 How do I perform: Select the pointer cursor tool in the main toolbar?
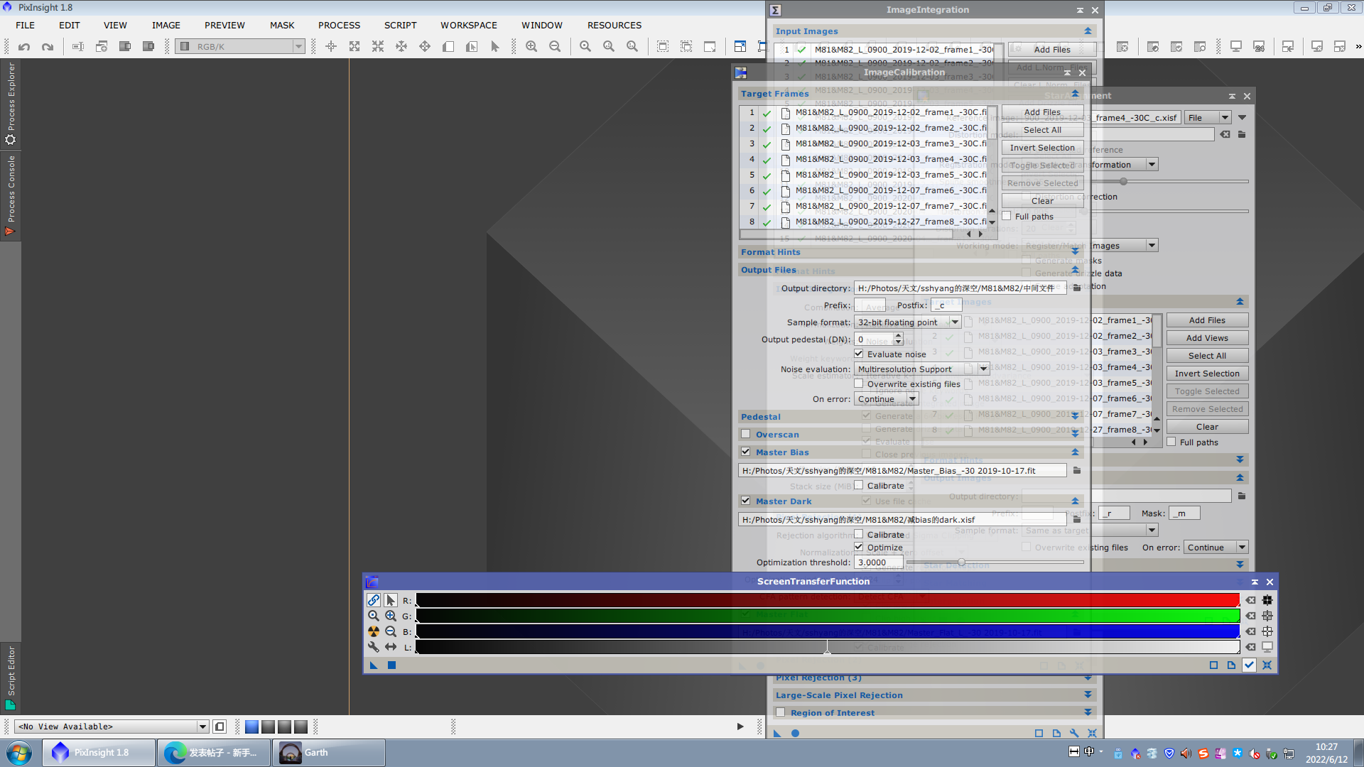click(495, 47)
